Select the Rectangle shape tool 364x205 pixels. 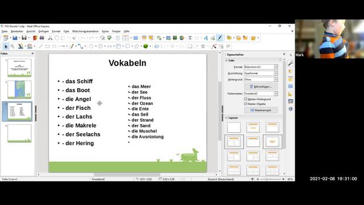coord(47,47)
